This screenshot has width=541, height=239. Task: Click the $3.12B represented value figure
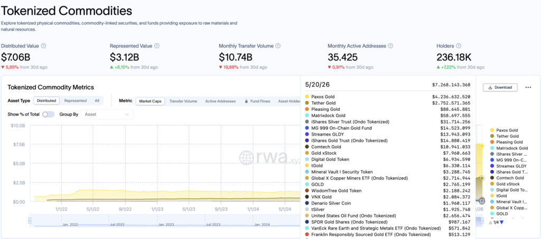point(124,57)
